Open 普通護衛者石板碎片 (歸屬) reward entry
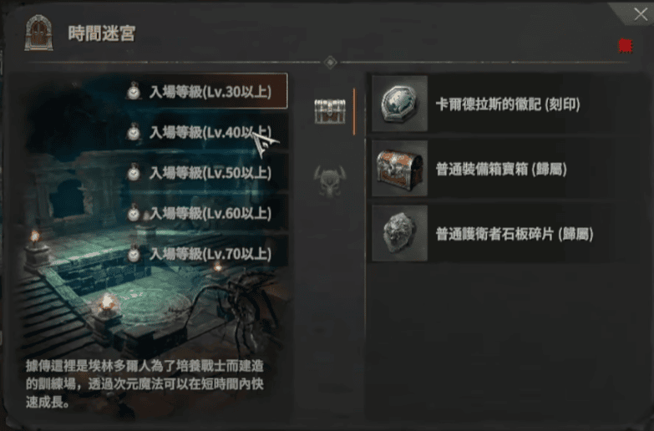Image resolution: width=654 pixels, height=431 pixels. click(492, 233)
